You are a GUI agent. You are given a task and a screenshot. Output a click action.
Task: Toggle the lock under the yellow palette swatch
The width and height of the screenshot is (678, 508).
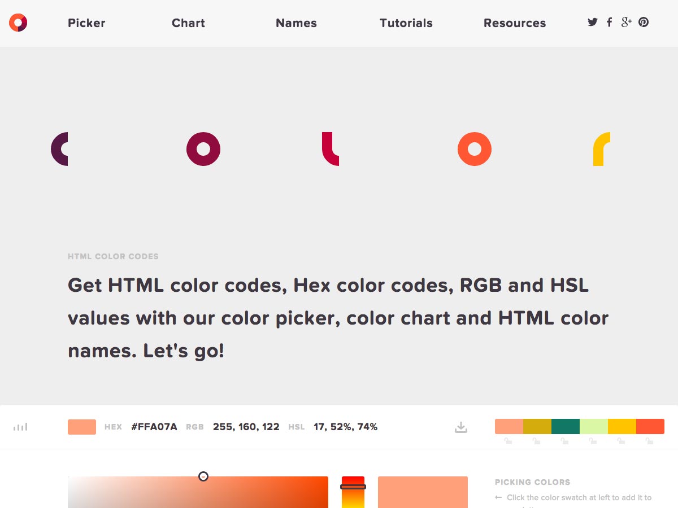[x=621, y=441]
